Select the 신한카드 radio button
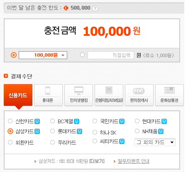The width and height of the screenshot is (188, 172). tap(10, 121)
